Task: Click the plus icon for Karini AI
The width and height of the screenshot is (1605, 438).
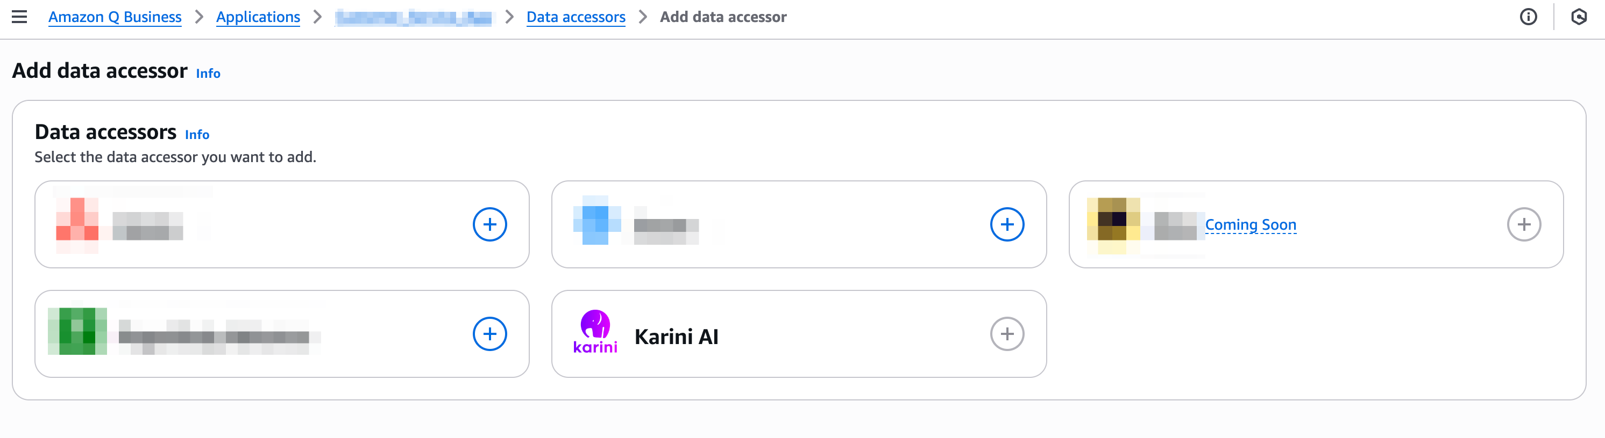Action: [x=1007, y=333]
